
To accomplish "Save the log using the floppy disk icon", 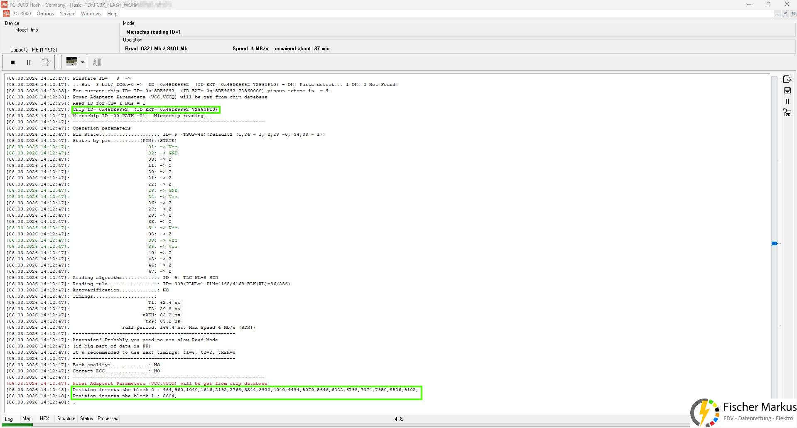I will coord(787,90).
